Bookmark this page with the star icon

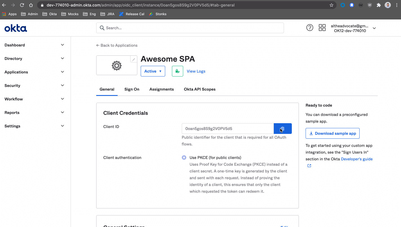point(331,5)
